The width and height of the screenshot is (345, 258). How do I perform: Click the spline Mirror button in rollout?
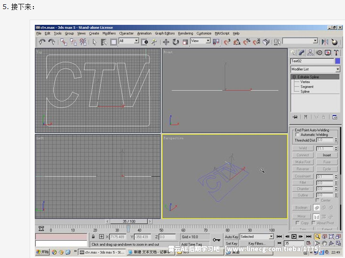pos(302,216)
